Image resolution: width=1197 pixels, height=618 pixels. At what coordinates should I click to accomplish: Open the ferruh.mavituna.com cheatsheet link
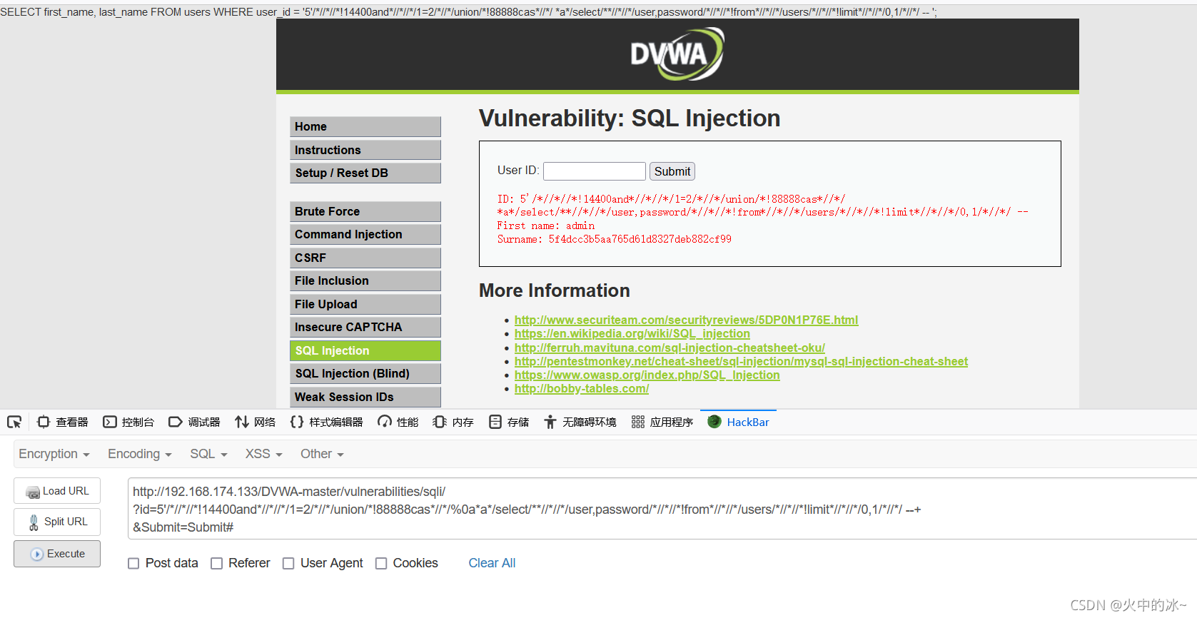[670, 348]
